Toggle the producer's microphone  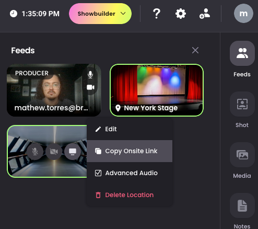pos(90,75)
